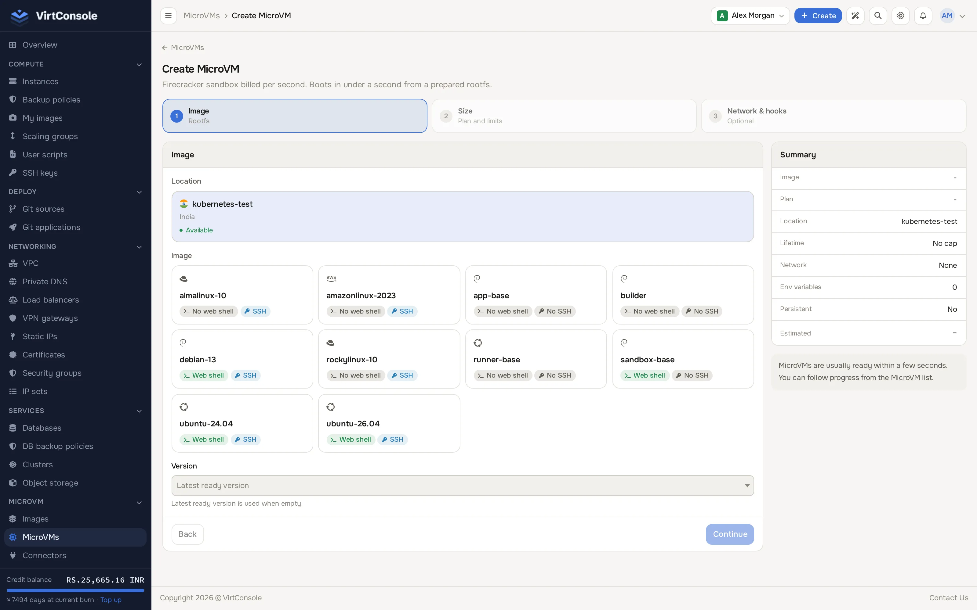Click the credit balance progress bar
This screenshot has height=610, width=977.
[x=75, y=590]
